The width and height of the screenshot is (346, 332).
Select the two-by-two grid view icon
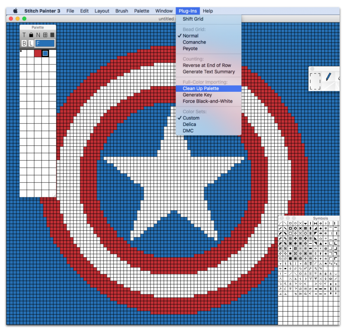(45, 35)
